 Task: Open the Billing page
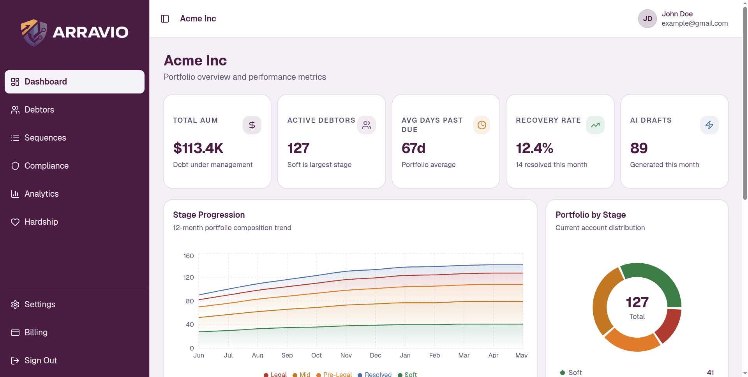(x=74, y=333)
